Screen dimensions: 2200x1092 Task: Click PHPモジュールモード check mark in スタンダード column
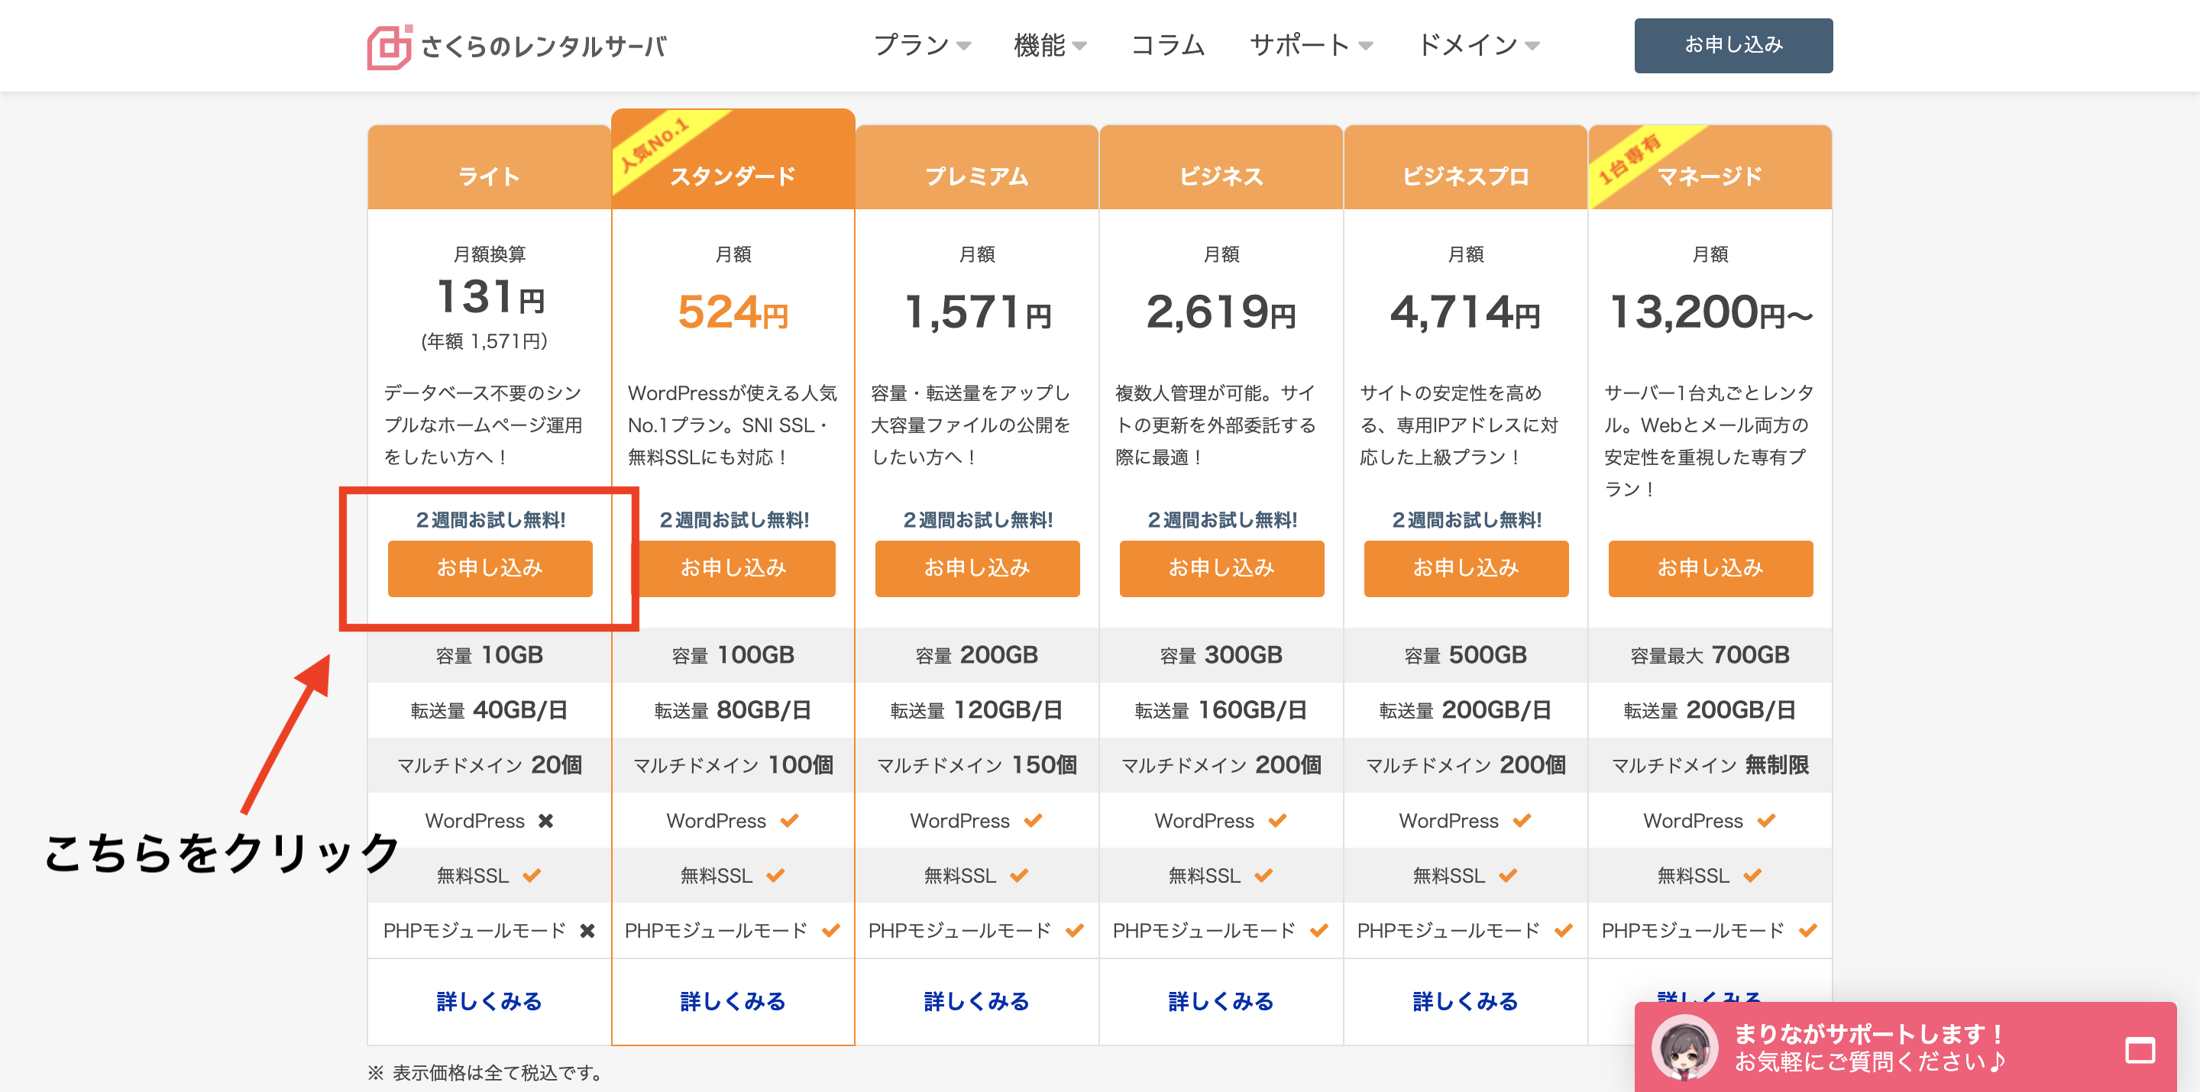(x=831, y=931)
